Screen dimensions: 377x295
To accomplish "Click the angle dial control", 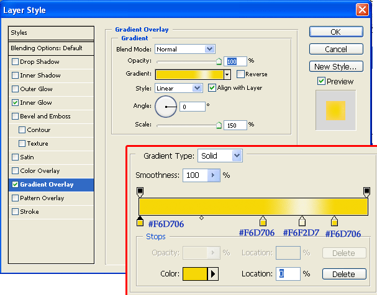I will (x=166, y=107).
